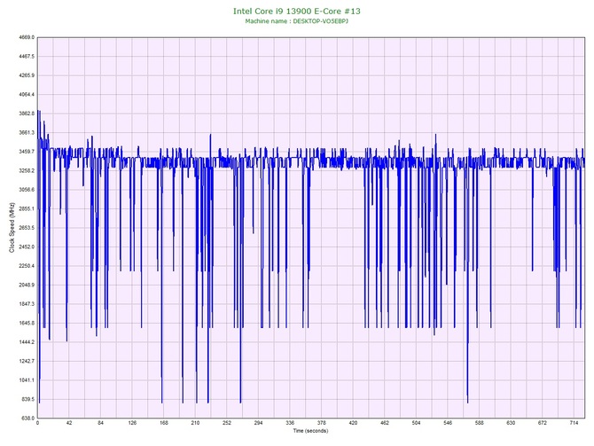Click the y-axis value 3459.7

point(27,152)
